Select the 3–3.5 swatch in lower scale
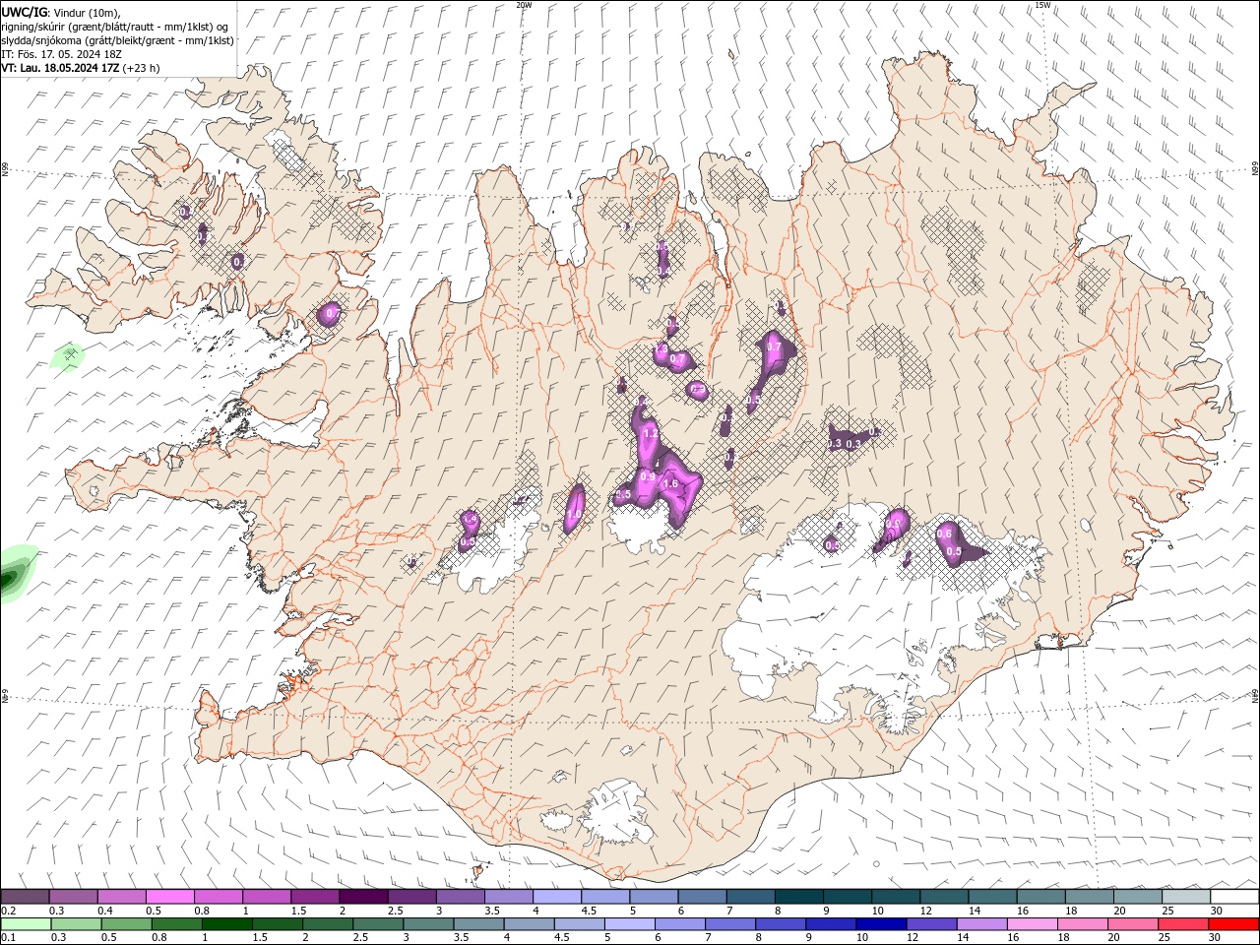 pyautogui.click(x=427, y=924)
